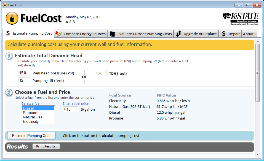The width and height of the screenshot is (264, 161).
Task: Click the TDH feet input field
Action: click(x=100, y=73)
